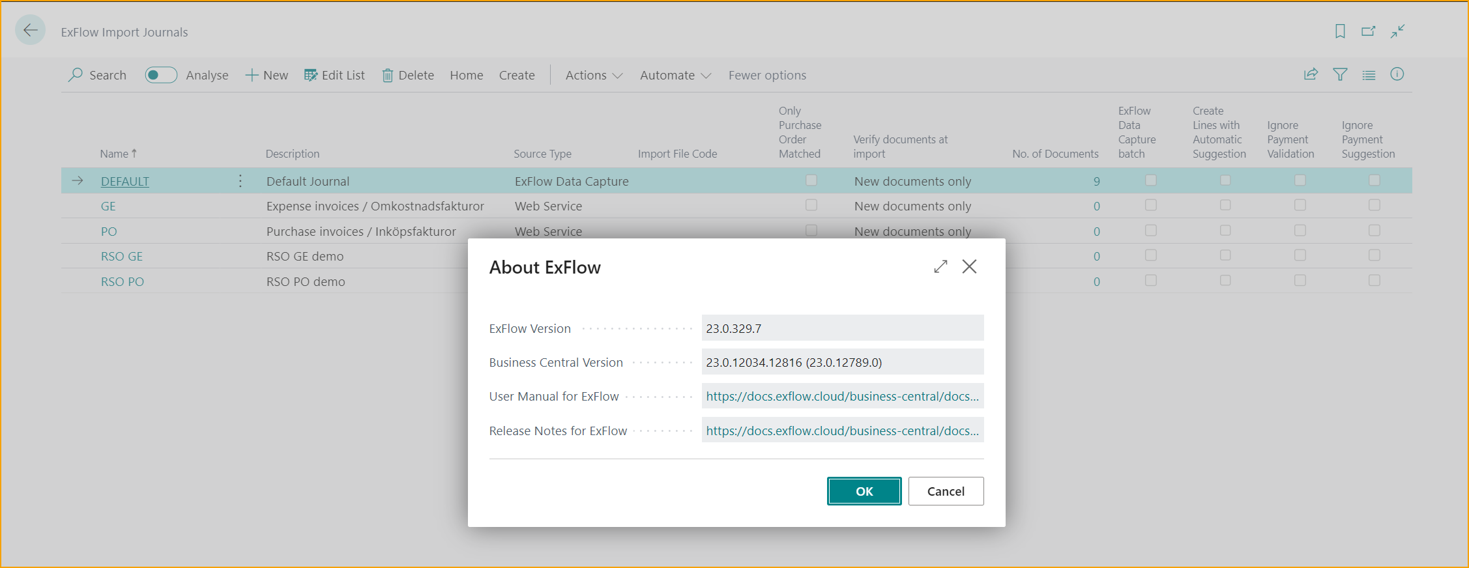Select the Home menu item

coord(466,76)
